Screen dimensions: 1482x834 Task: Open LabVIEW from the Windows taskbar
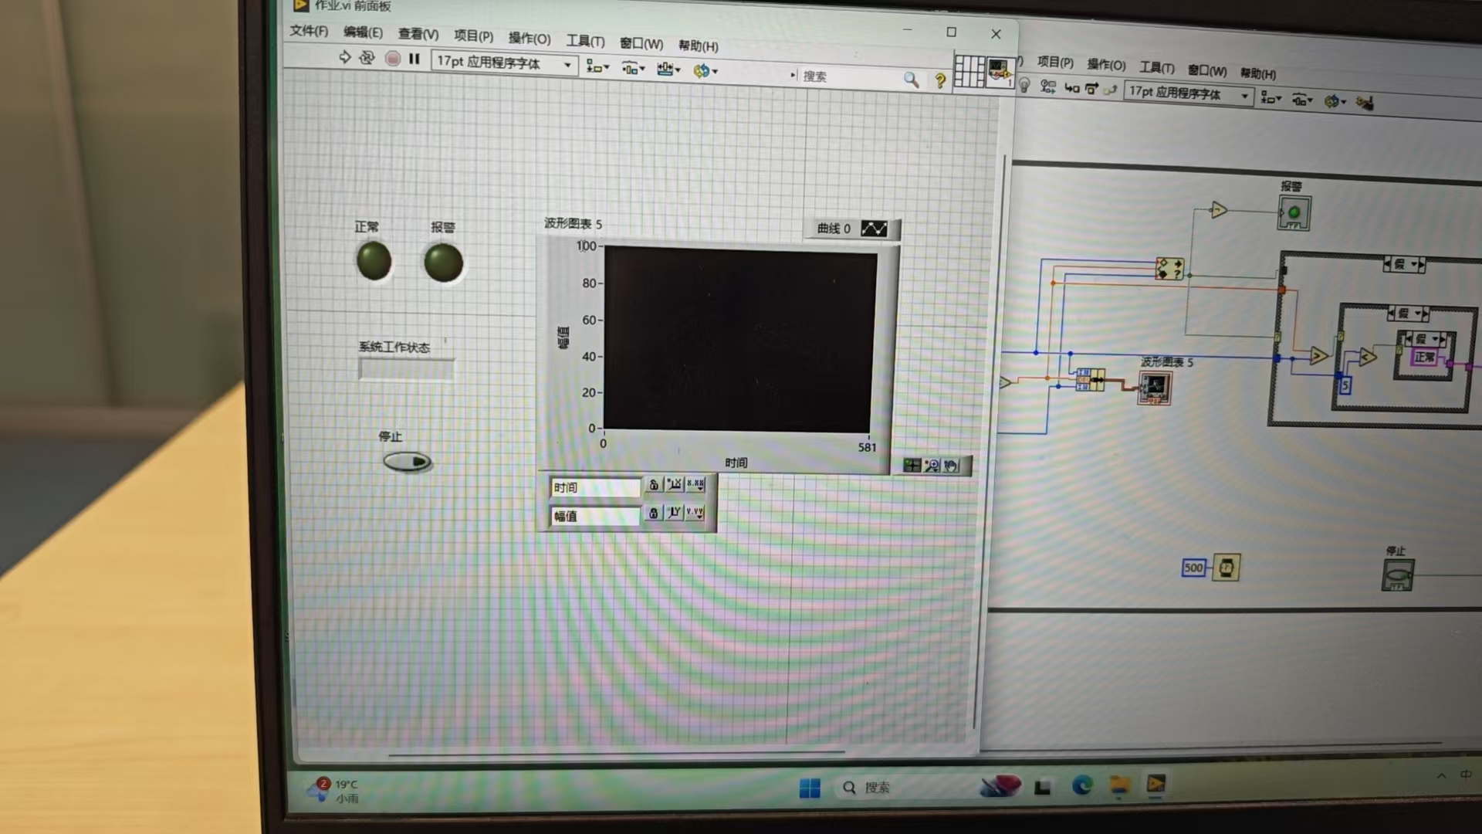click(x=1155, y=785)
